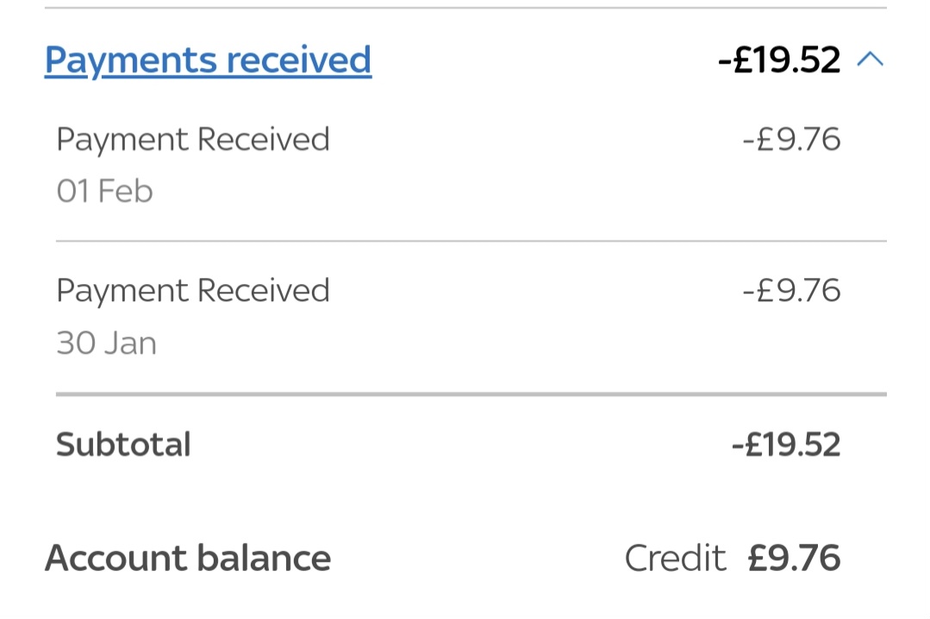Screen dimensions: 930x619
Task: Click the word "Payments" in the header link
Action: point(131,60)
